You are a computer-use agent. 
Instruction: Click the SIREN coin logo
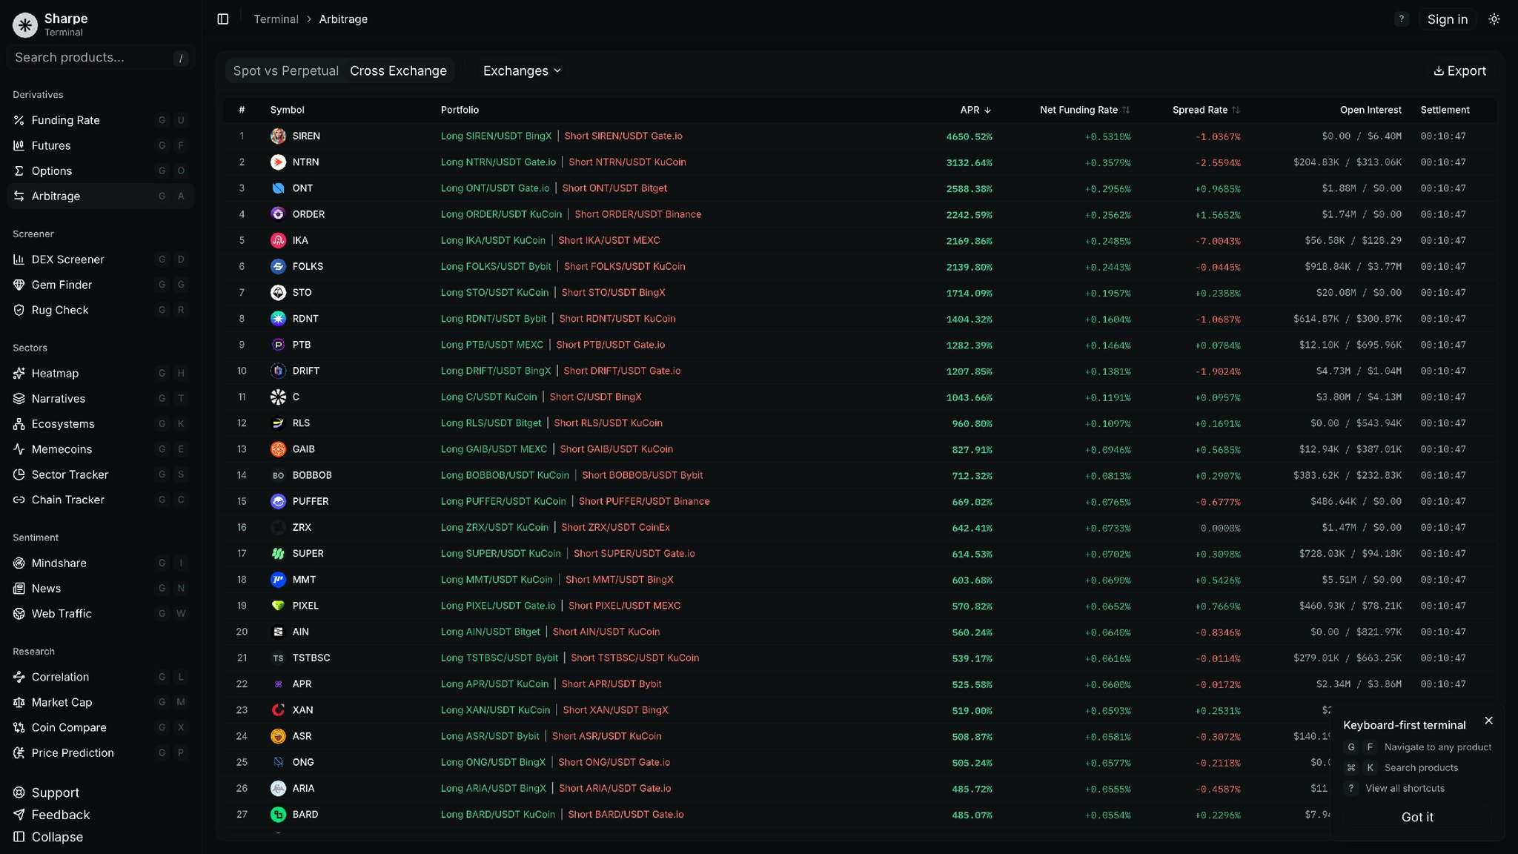click(x=278, y=136)
